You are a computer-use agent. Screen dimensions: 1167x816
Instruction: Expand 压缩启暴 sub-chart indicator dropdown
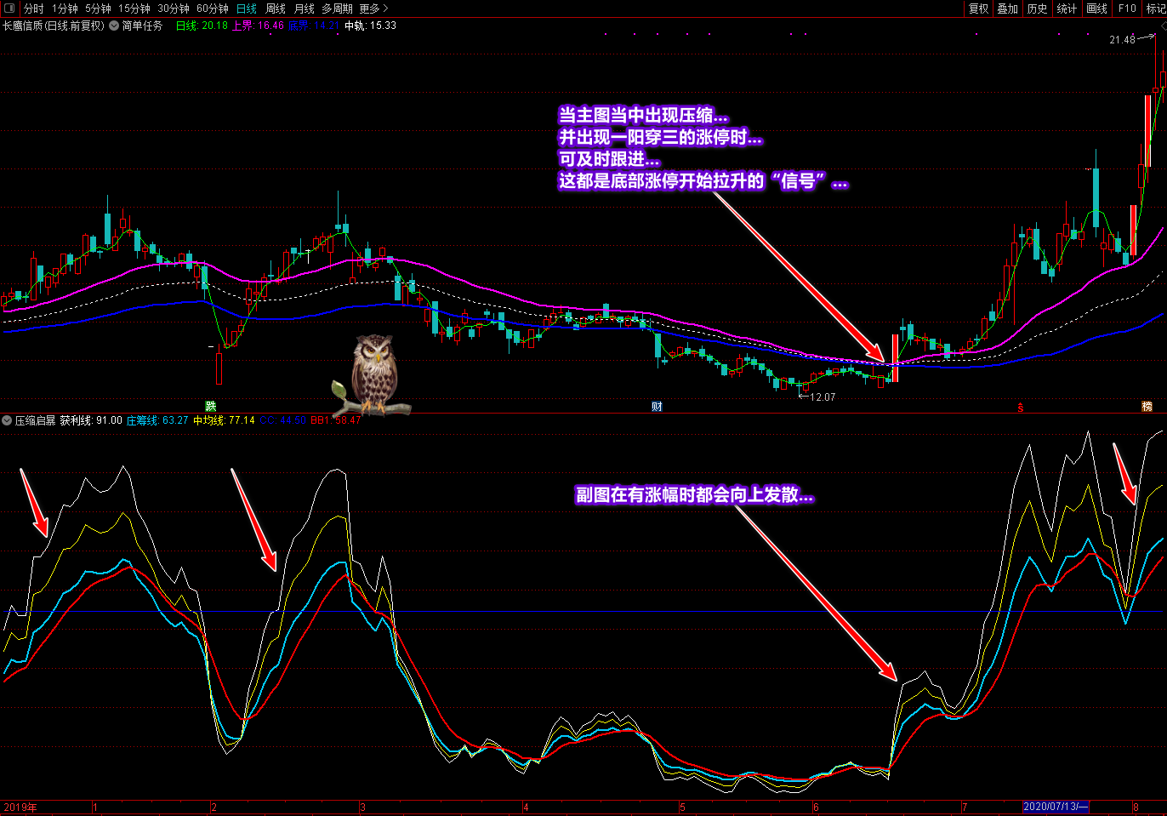[7, 420]
